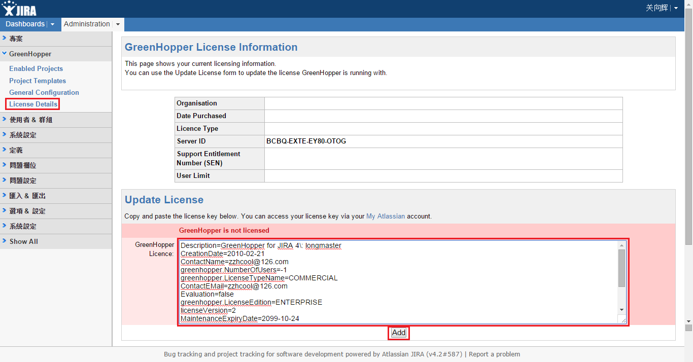Open the Administration dropdown arrow
Image resolution: width=693 pixels, height=362 pixels.
(x=118, y=24)
